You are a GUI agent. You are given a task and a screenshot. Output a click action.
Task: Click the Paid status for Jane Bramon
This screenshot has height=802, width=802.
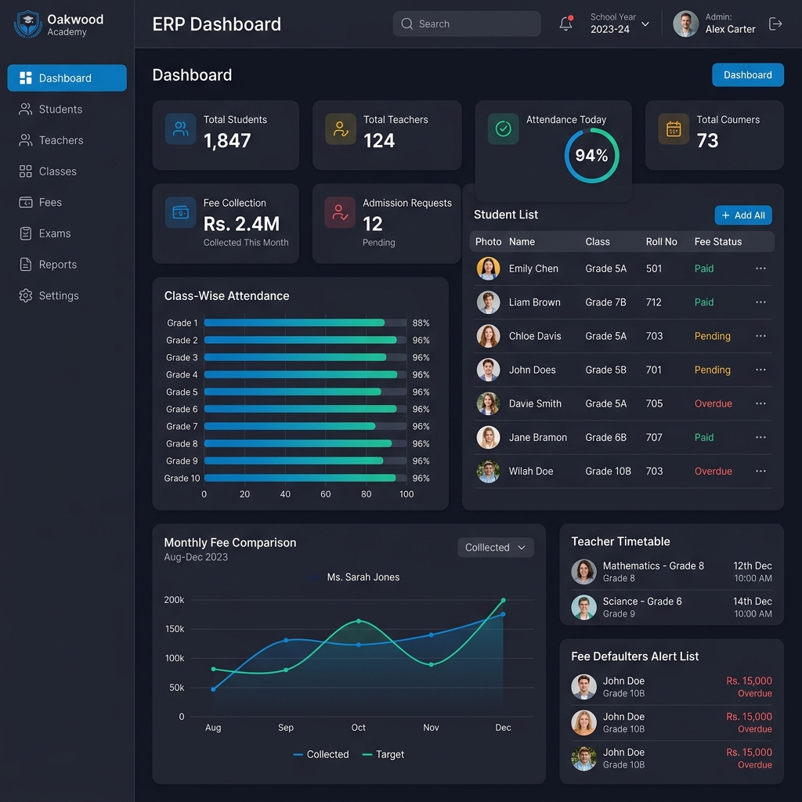click(704, 437)
